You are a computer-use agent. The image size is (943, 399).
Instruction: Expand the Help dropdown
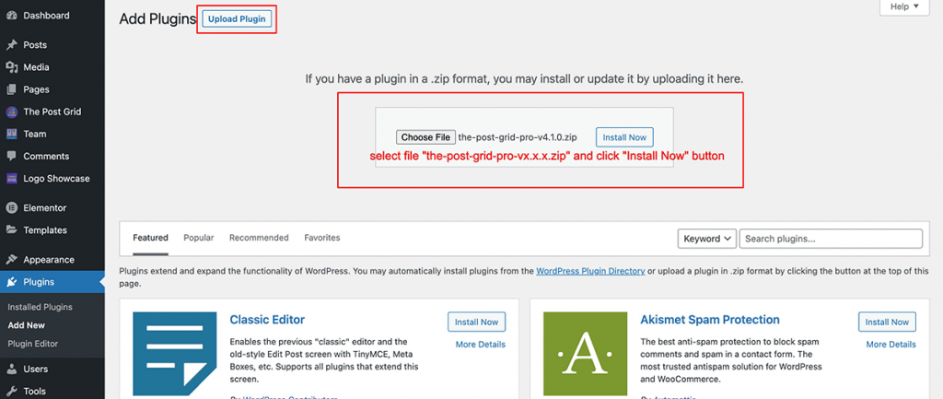coord(904,6)
